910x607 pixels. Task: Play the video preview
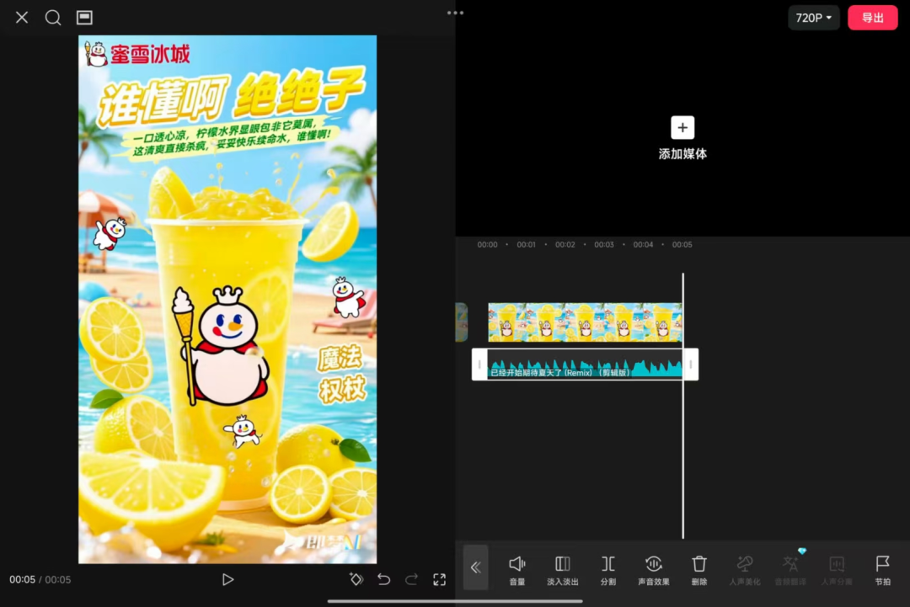coord(227,579)
